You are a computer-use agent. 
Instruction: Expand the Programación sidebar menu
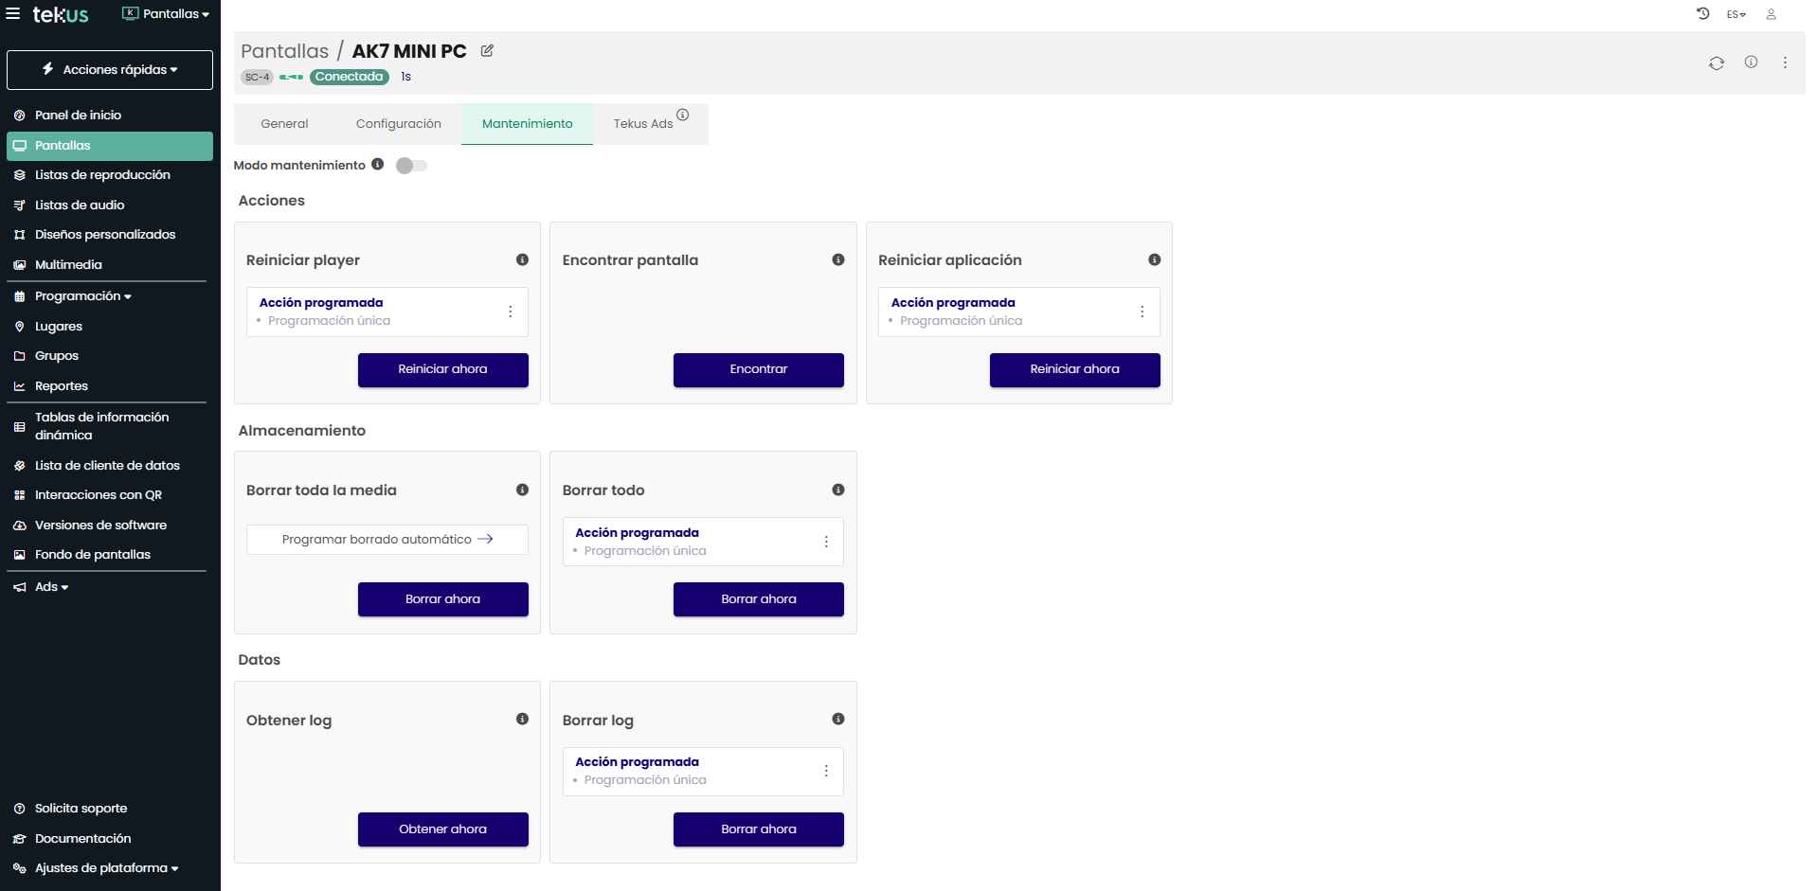83,296
